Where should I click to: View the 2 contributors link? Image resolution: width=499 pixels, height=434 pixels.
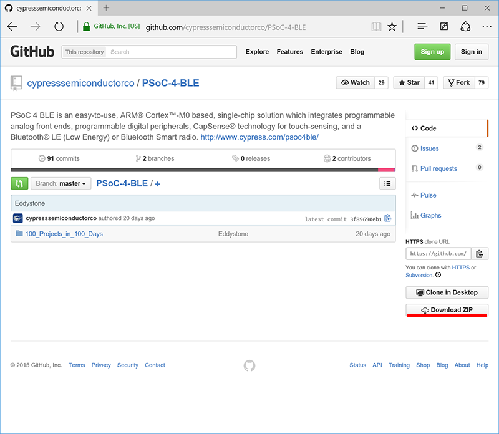(347, 158)
